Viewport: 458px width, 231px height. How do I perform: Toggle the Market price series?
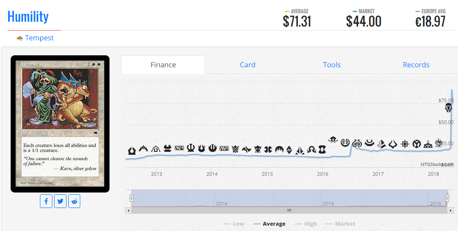tap(341, 224)
